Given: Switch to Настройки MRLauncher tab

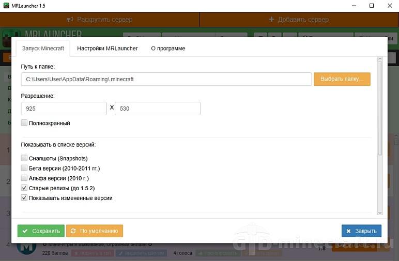Looking at the screenshot, I should pos(108,49).
